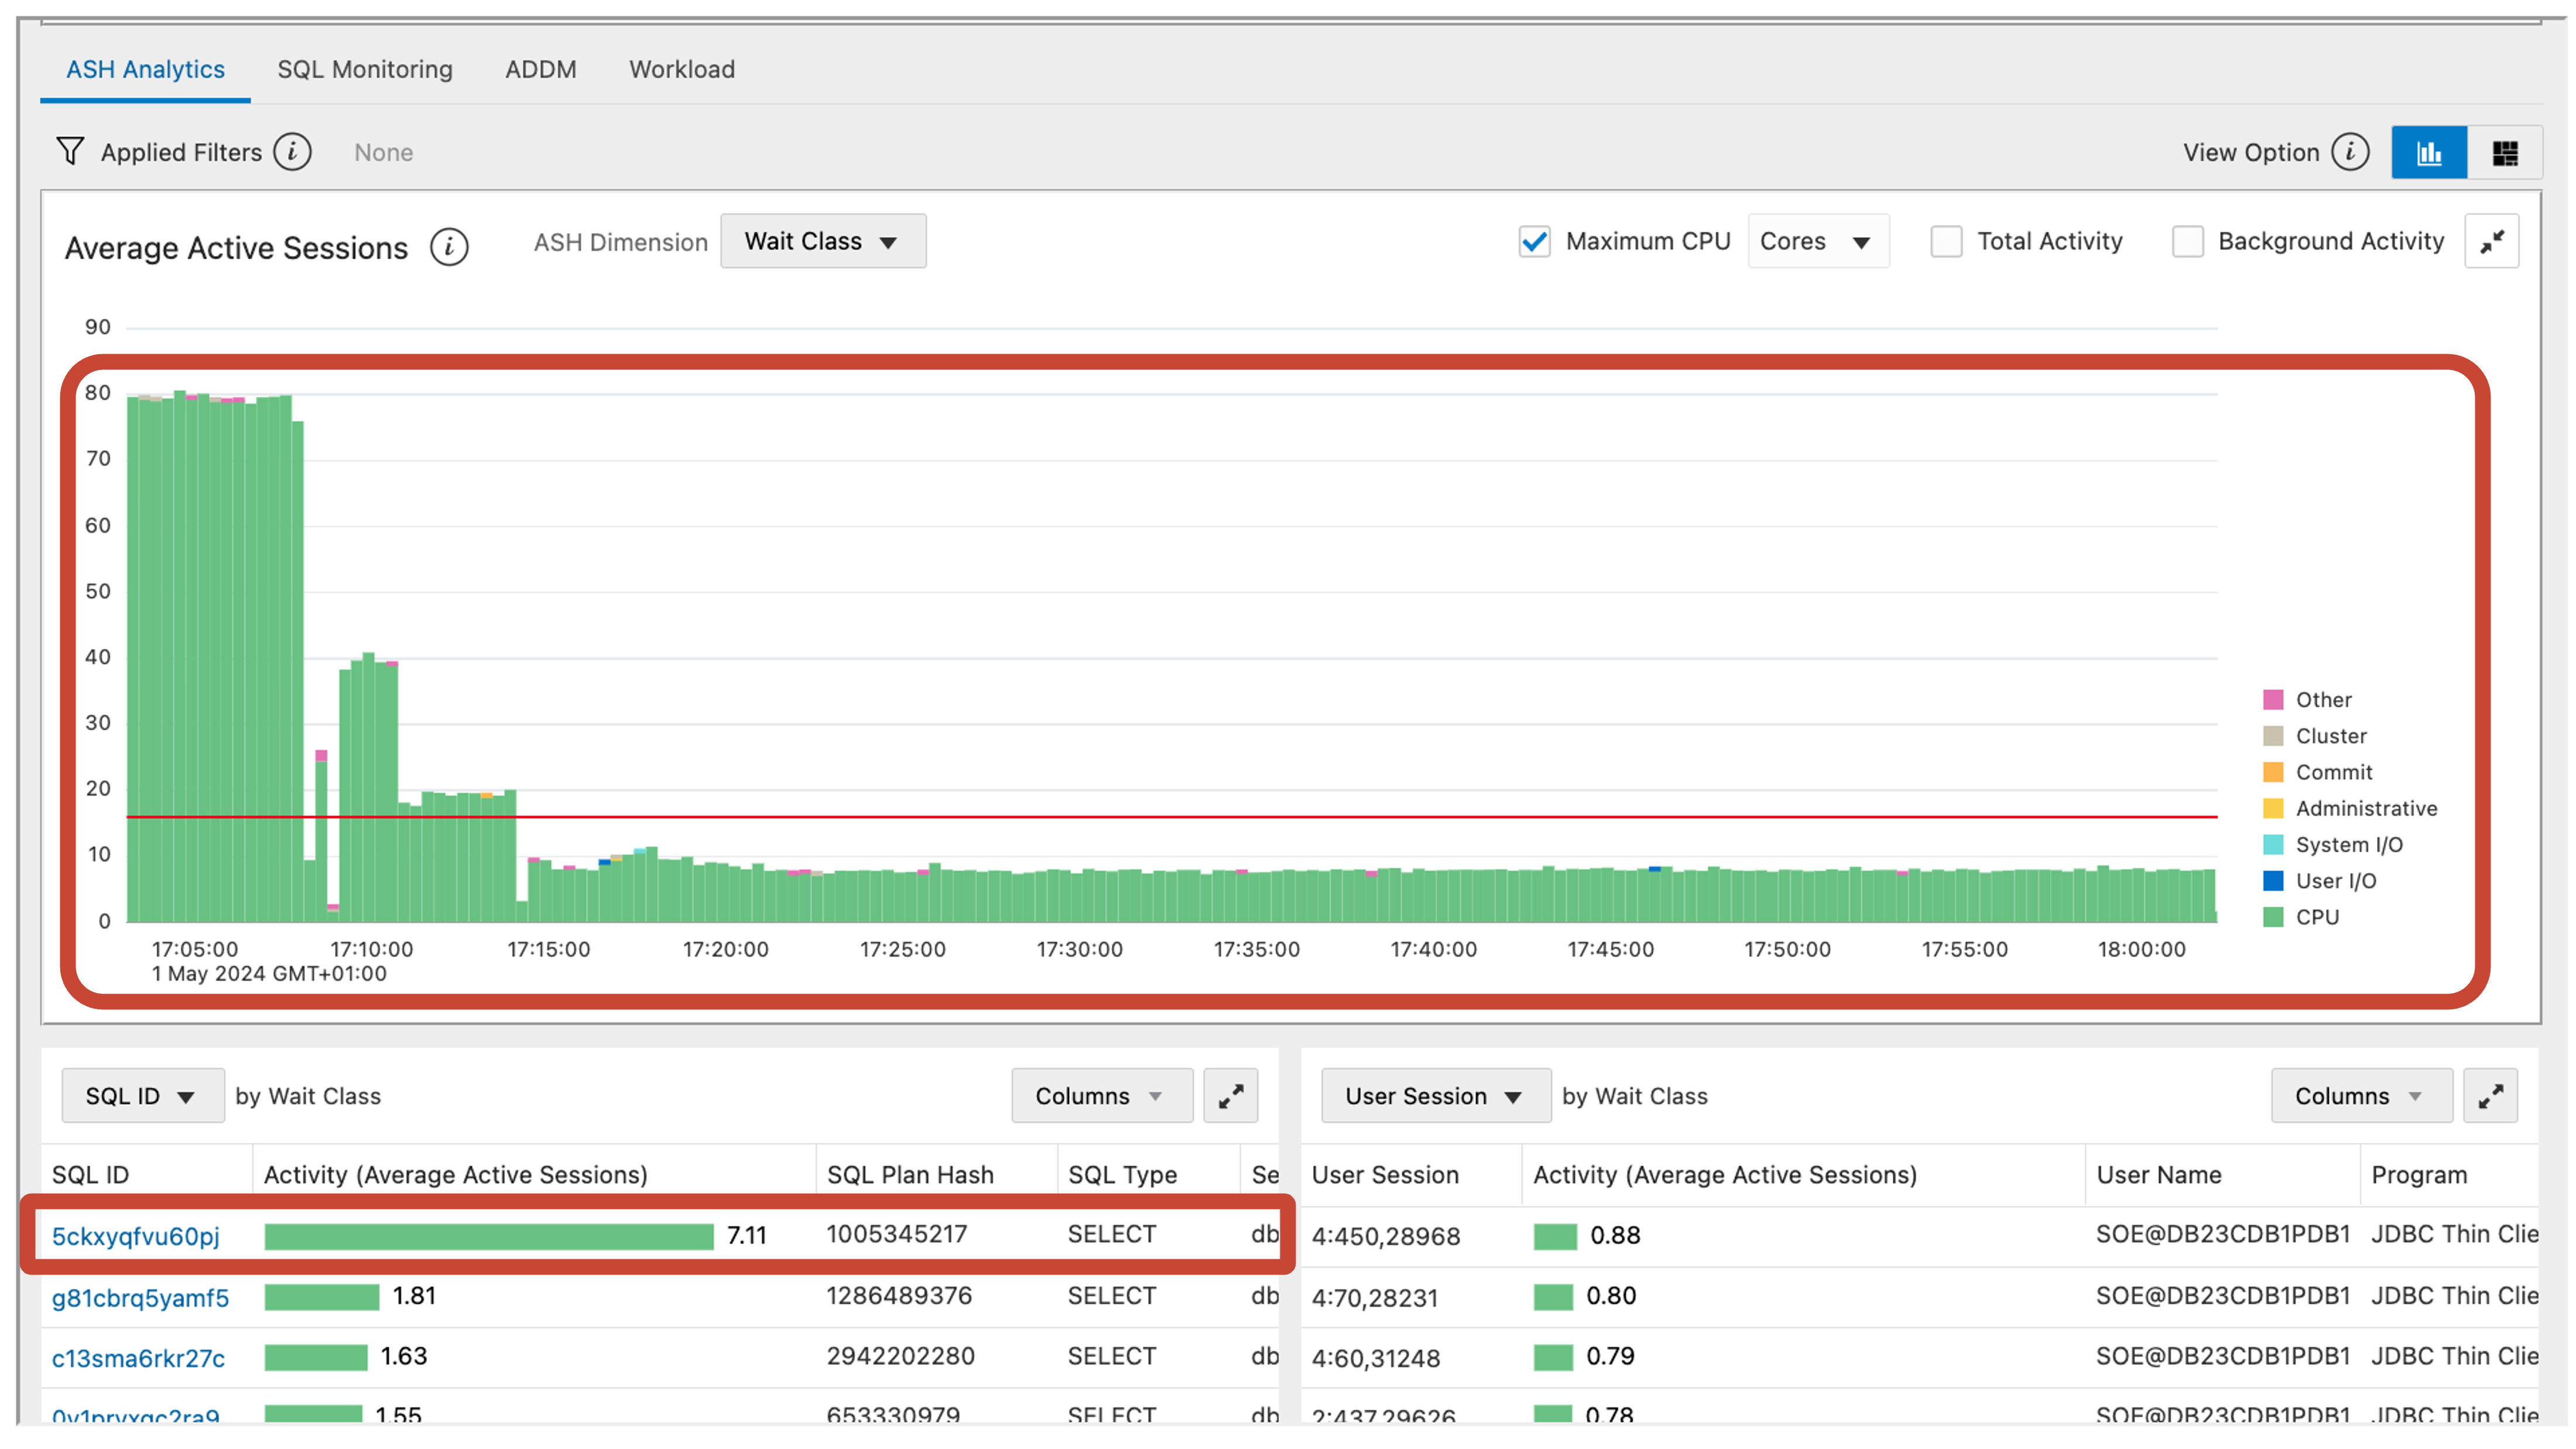Disable the Maximum CPU checkbox

(x=1534, y=241)
